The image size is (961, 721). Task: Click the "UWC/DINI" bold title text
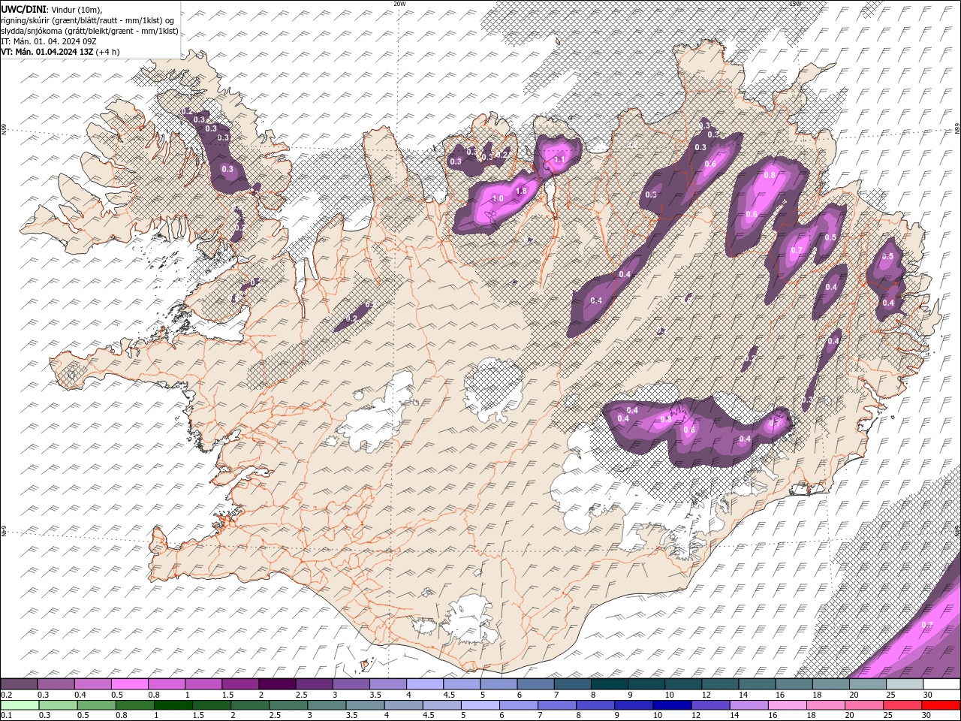point(23,8)
